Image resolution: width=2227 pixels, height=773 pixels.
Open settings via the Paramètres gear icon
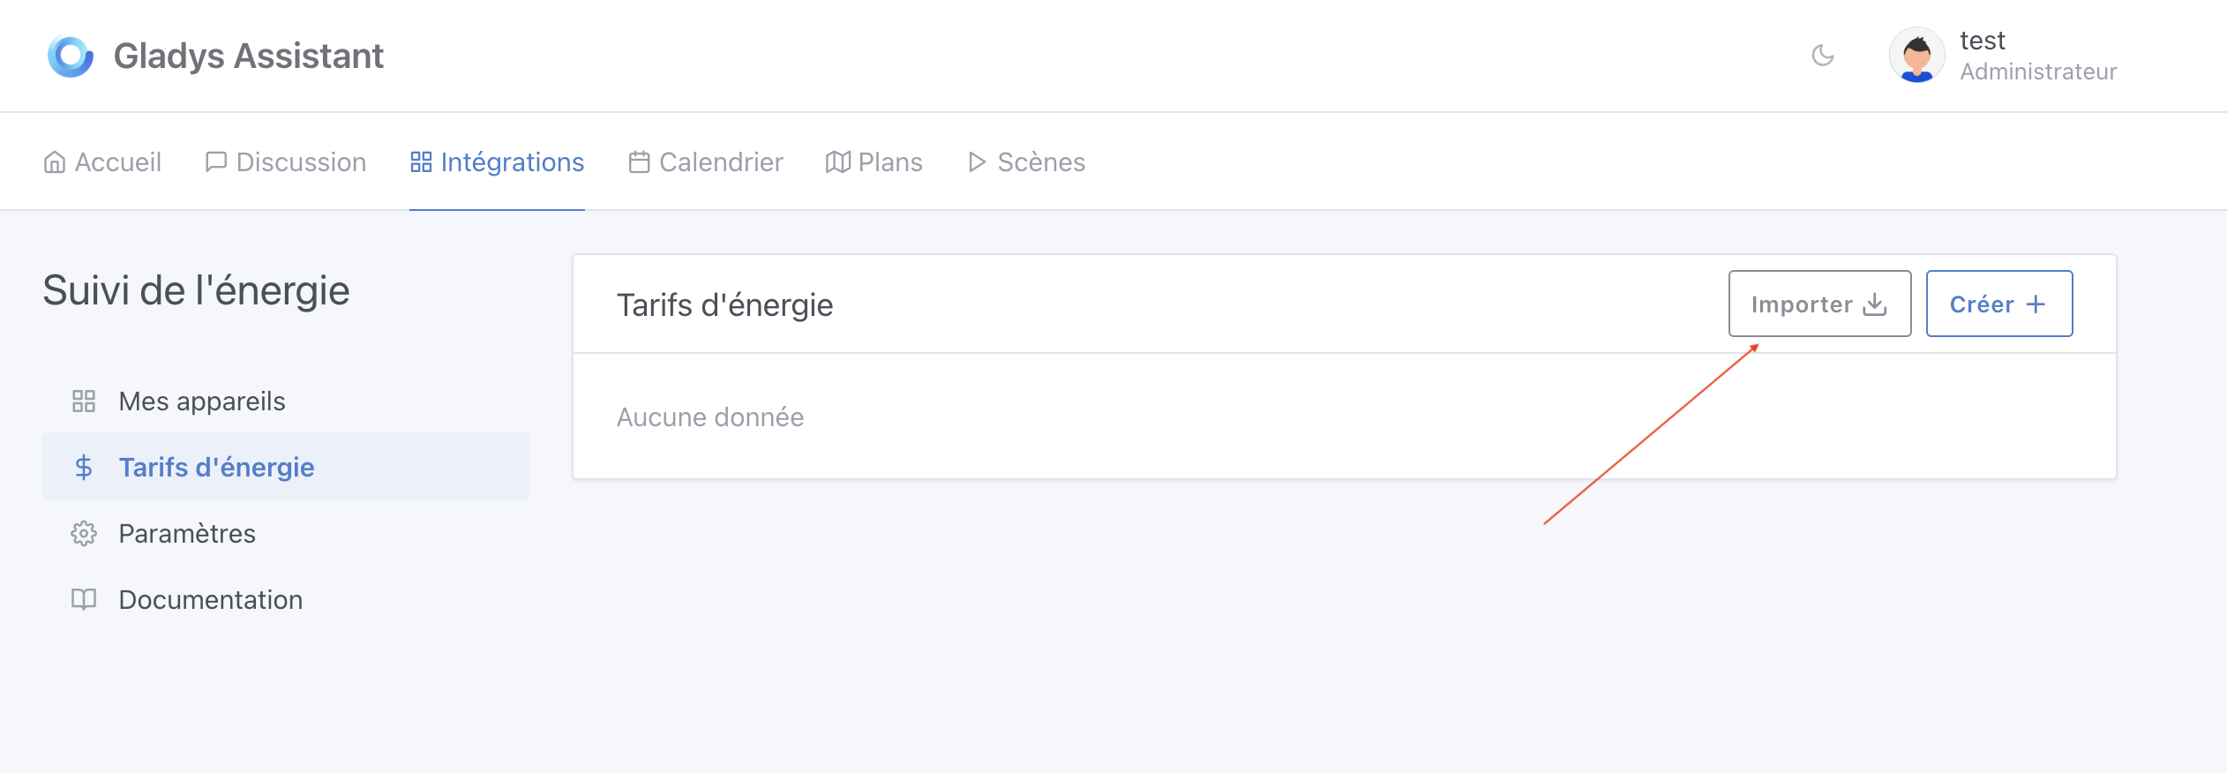coord(84,533)
